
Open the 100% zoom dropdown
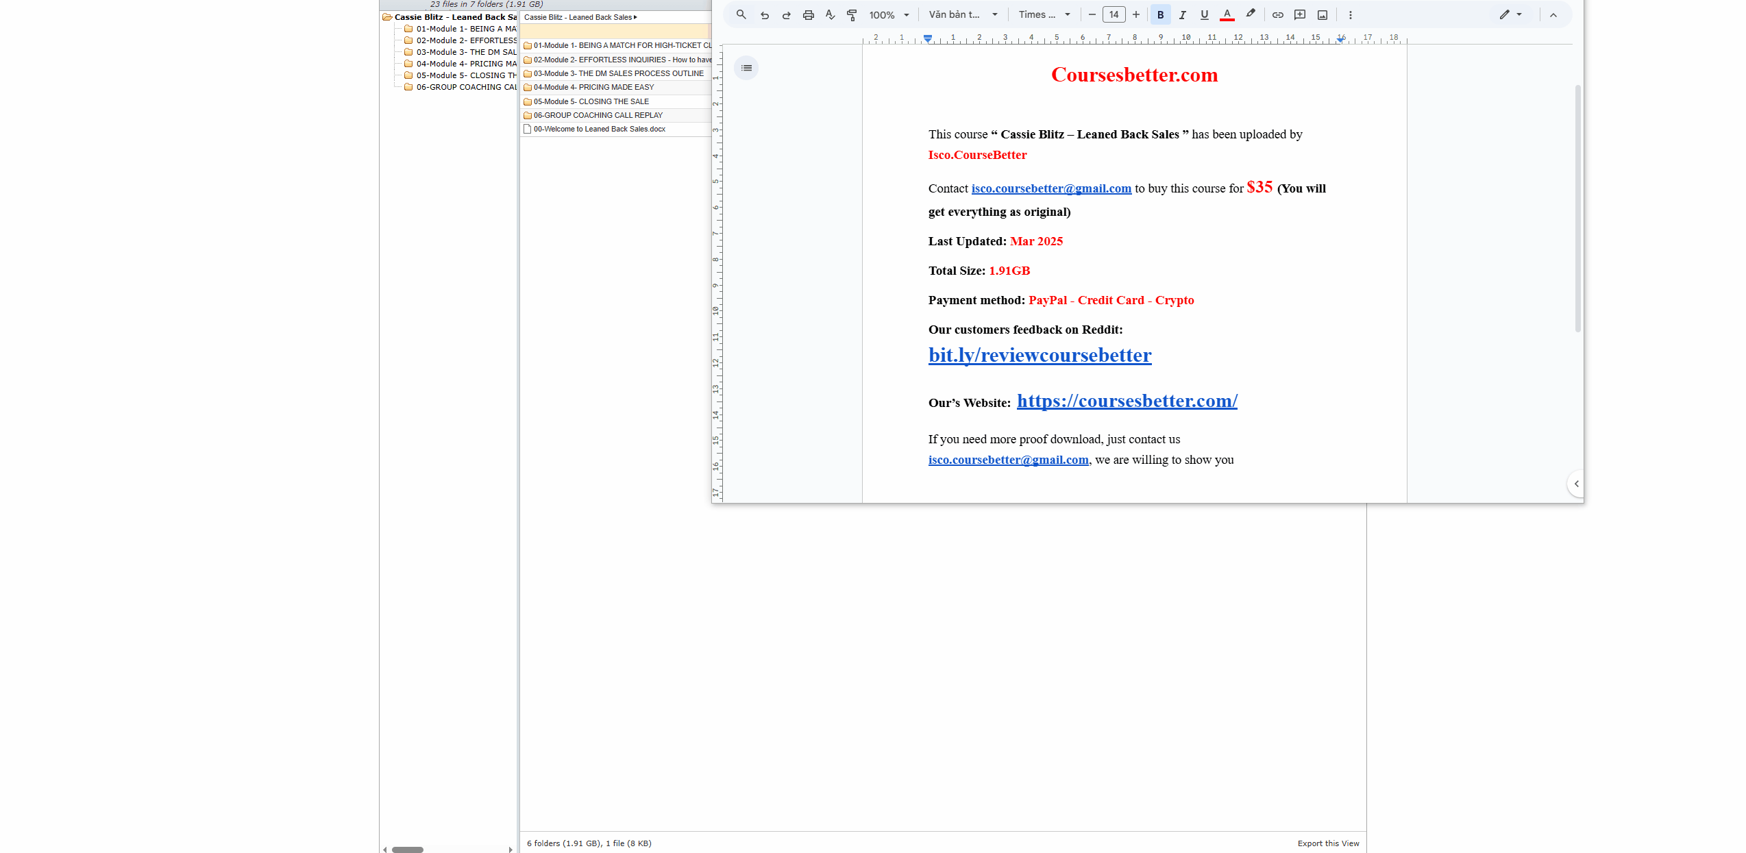coord(889,14)
